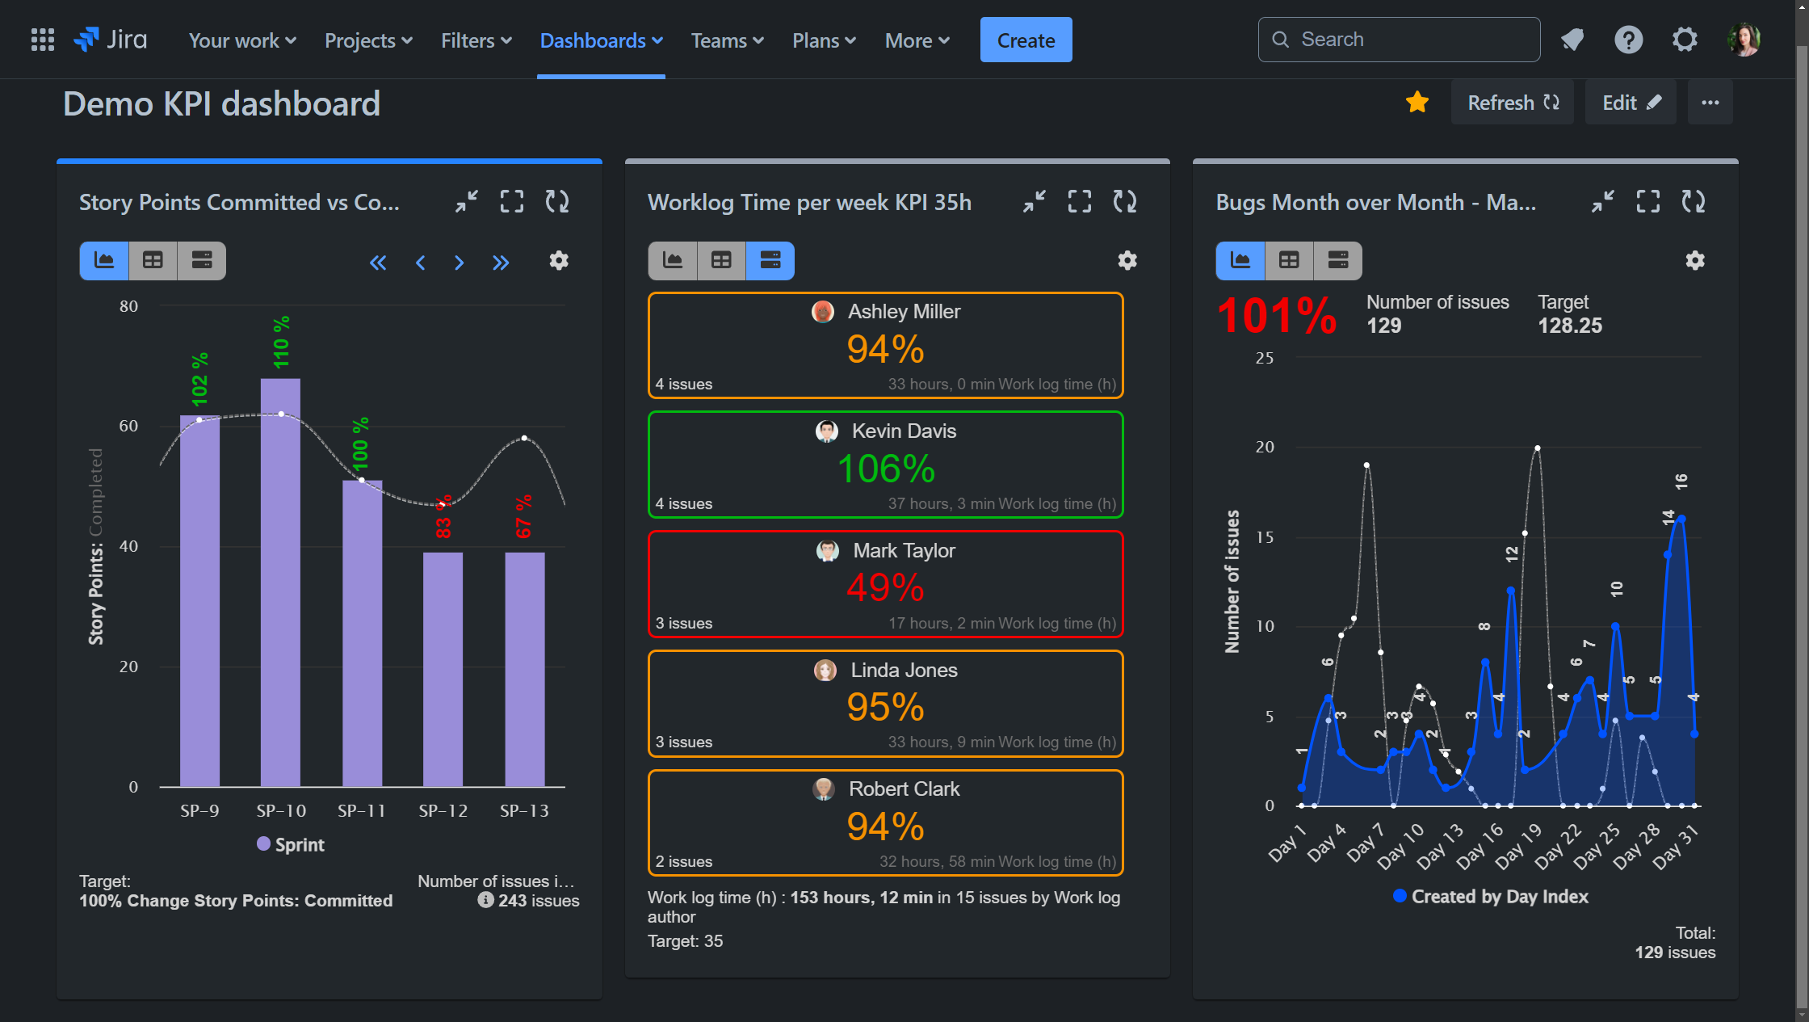Switch Story Points gadget to chart view
Screen dimensions: 1809x1022
103,260
